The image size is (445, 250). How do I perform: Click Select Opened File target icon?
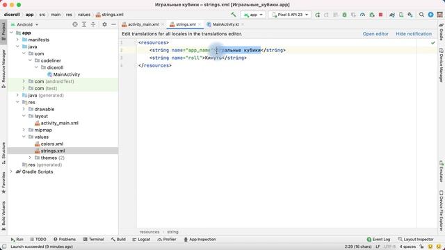point(75,24)
